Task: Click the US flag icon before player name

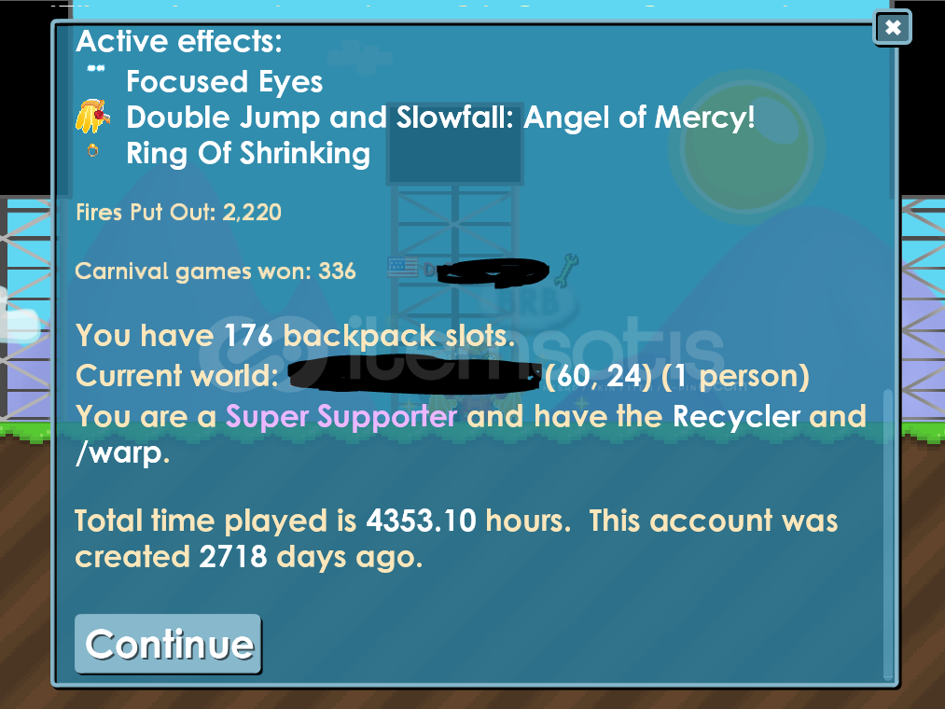Action: click(403, 267)
